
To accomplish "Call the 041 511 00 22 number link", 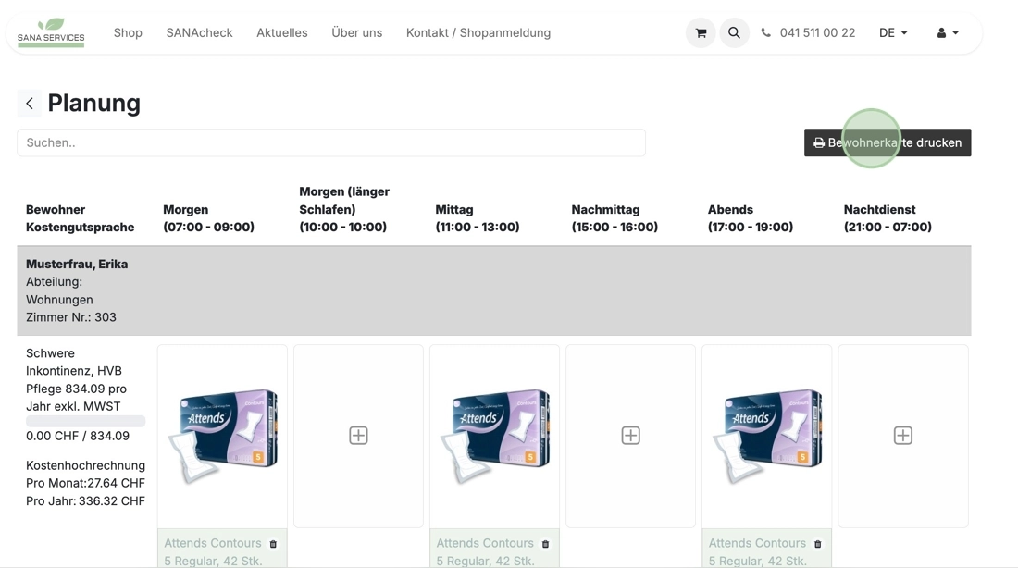I will pos(817,32).
